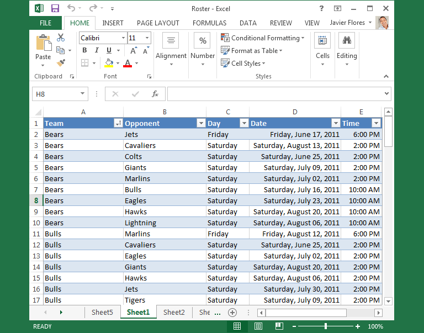Open the FILE tab
424x333 pixels.
click(45, 23)
